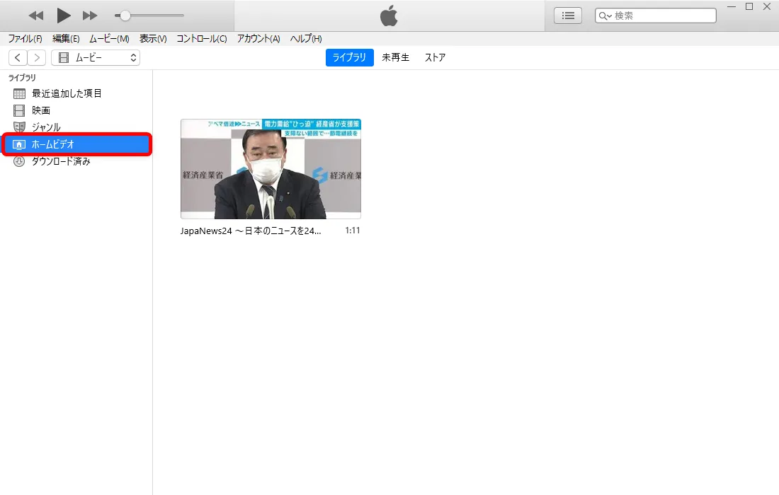Switch to the ライブラリ tab
Viewport: 779px width, 495px height.
(349, 57)
